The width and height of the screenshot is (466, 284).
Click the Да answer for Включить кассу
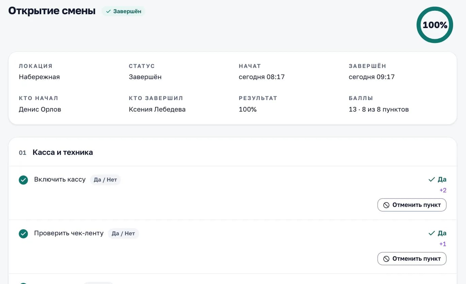point(438,179)
